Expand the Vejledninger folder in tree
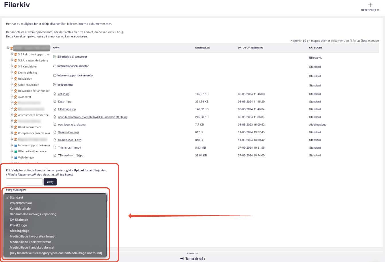385x262 pixels. click(12, 157)
